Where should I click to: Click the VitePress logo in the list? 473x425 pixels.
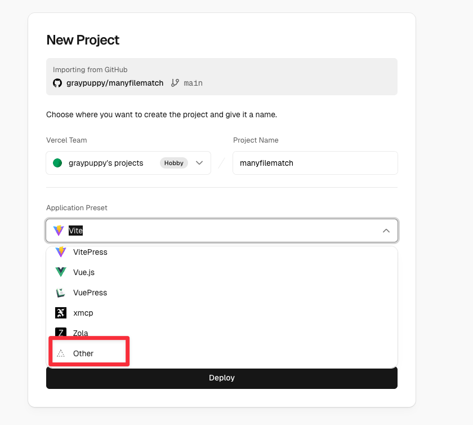click(61, 252)
